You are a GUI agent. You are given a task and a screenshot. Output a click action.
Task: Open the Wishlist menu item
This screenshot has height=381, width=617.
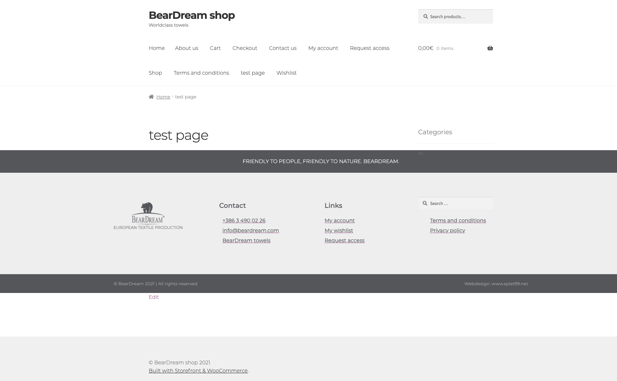(x=286, y=73)
